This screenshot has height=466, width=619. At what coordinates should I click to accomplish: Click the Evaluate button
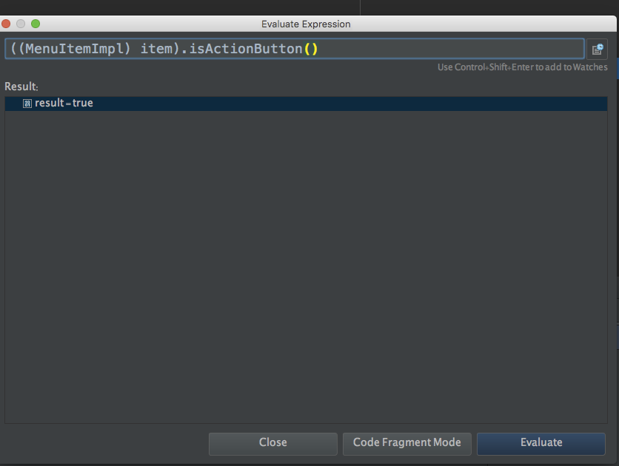tap(541, 444)
